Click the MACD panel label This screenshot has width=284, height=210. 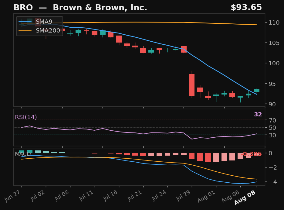click(x=23, y=154)
